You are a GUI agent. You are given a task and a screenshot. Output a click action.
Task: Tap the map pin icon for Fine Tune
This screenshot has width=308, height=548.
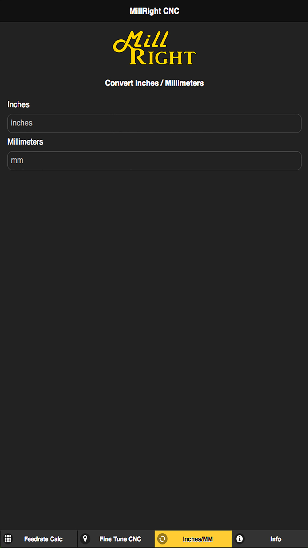click(85, 538)
